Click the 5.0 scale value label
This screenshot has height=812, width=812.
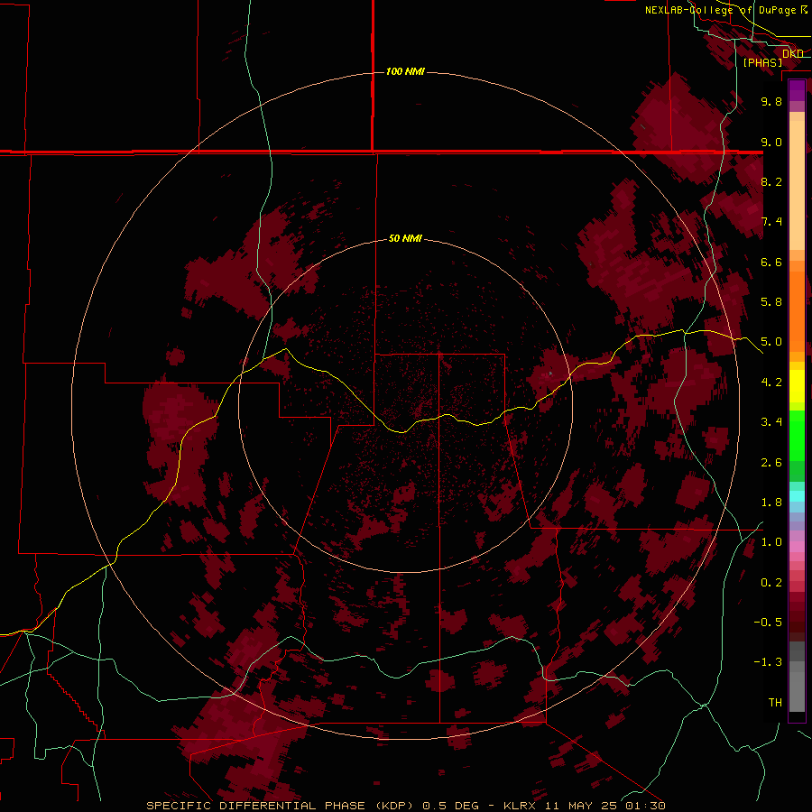pyautogui.click(x=771, y=342)
